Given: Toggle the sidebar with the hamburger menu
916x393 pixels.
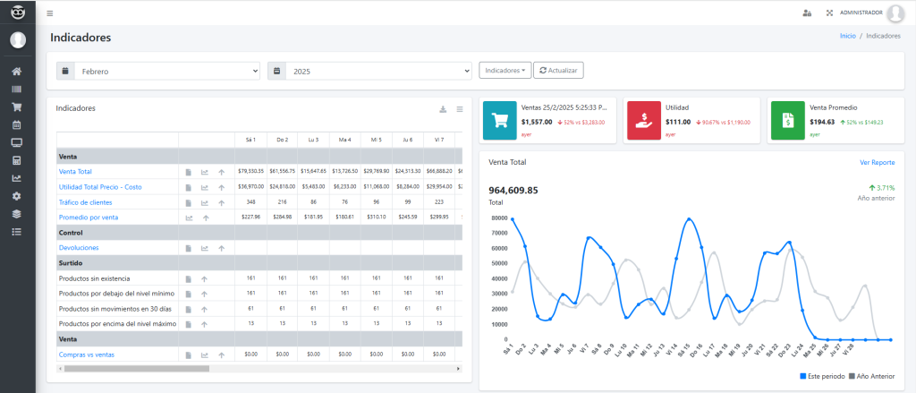Looking at the screenshot, I should [49, 13].
